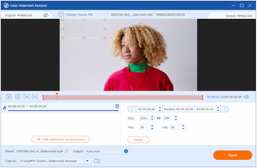
Task: Click the stop-in-brackets loop icon
Action: click(34, 97)
